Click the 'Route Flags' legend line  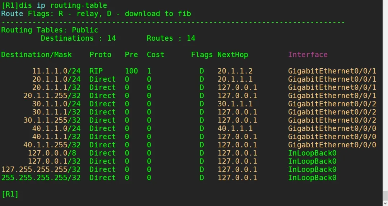point(96,14)
